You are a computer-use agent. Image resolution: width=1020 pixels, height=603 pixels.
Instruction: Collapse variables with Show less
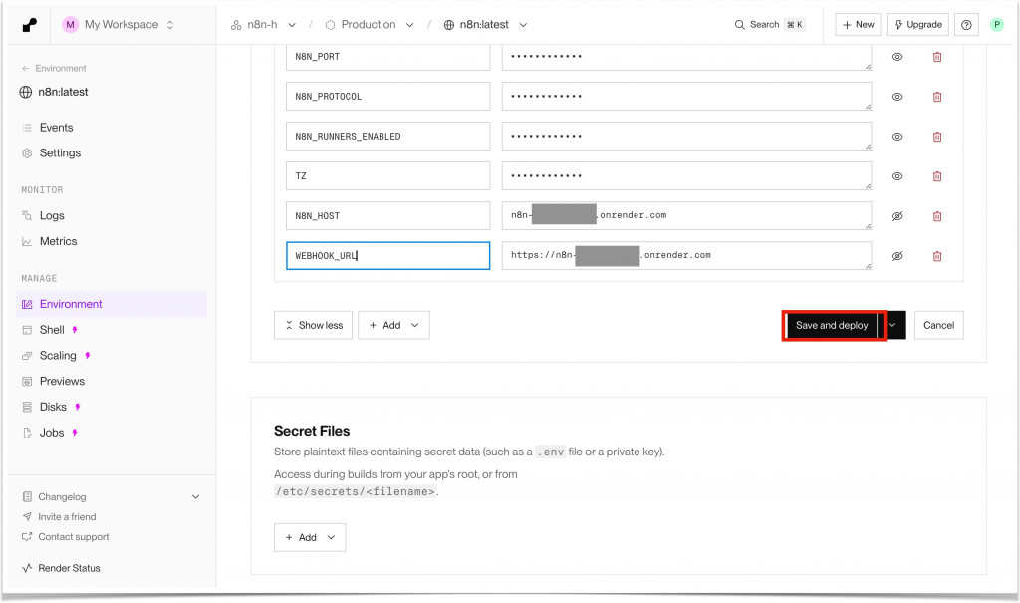[x=313, y=325]
